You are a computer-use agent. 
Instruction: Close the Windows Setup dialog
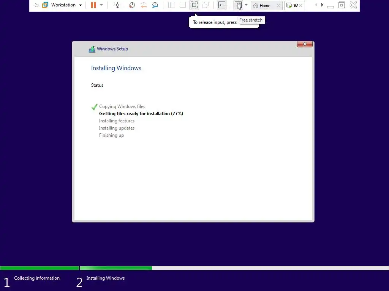click(x=305, y=44)
